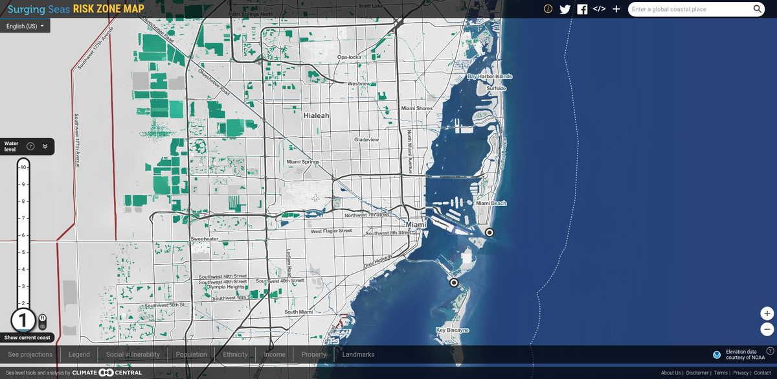The width and height of the screenshot is (777, 379).
Task: Open elevation data help icon
Action: coord(770,350)
